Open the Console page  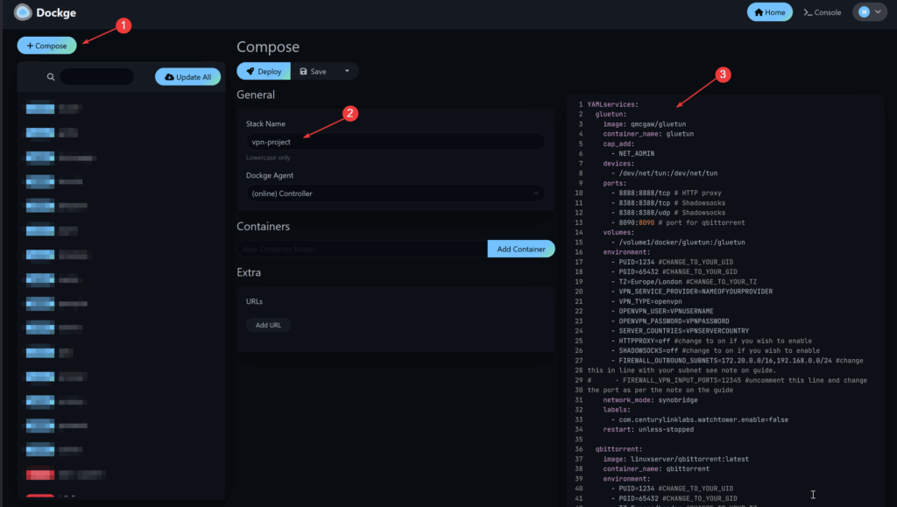[822, 12]
